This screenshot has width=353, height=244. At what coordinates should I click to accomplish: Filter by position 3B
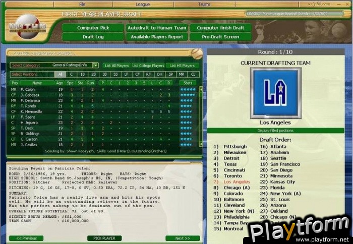pos(104,74)
